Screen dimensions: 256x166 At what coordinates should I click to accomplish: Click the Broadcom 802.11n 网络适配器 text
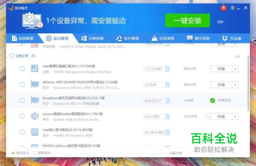pyautogui.click(x=76, y=103)
